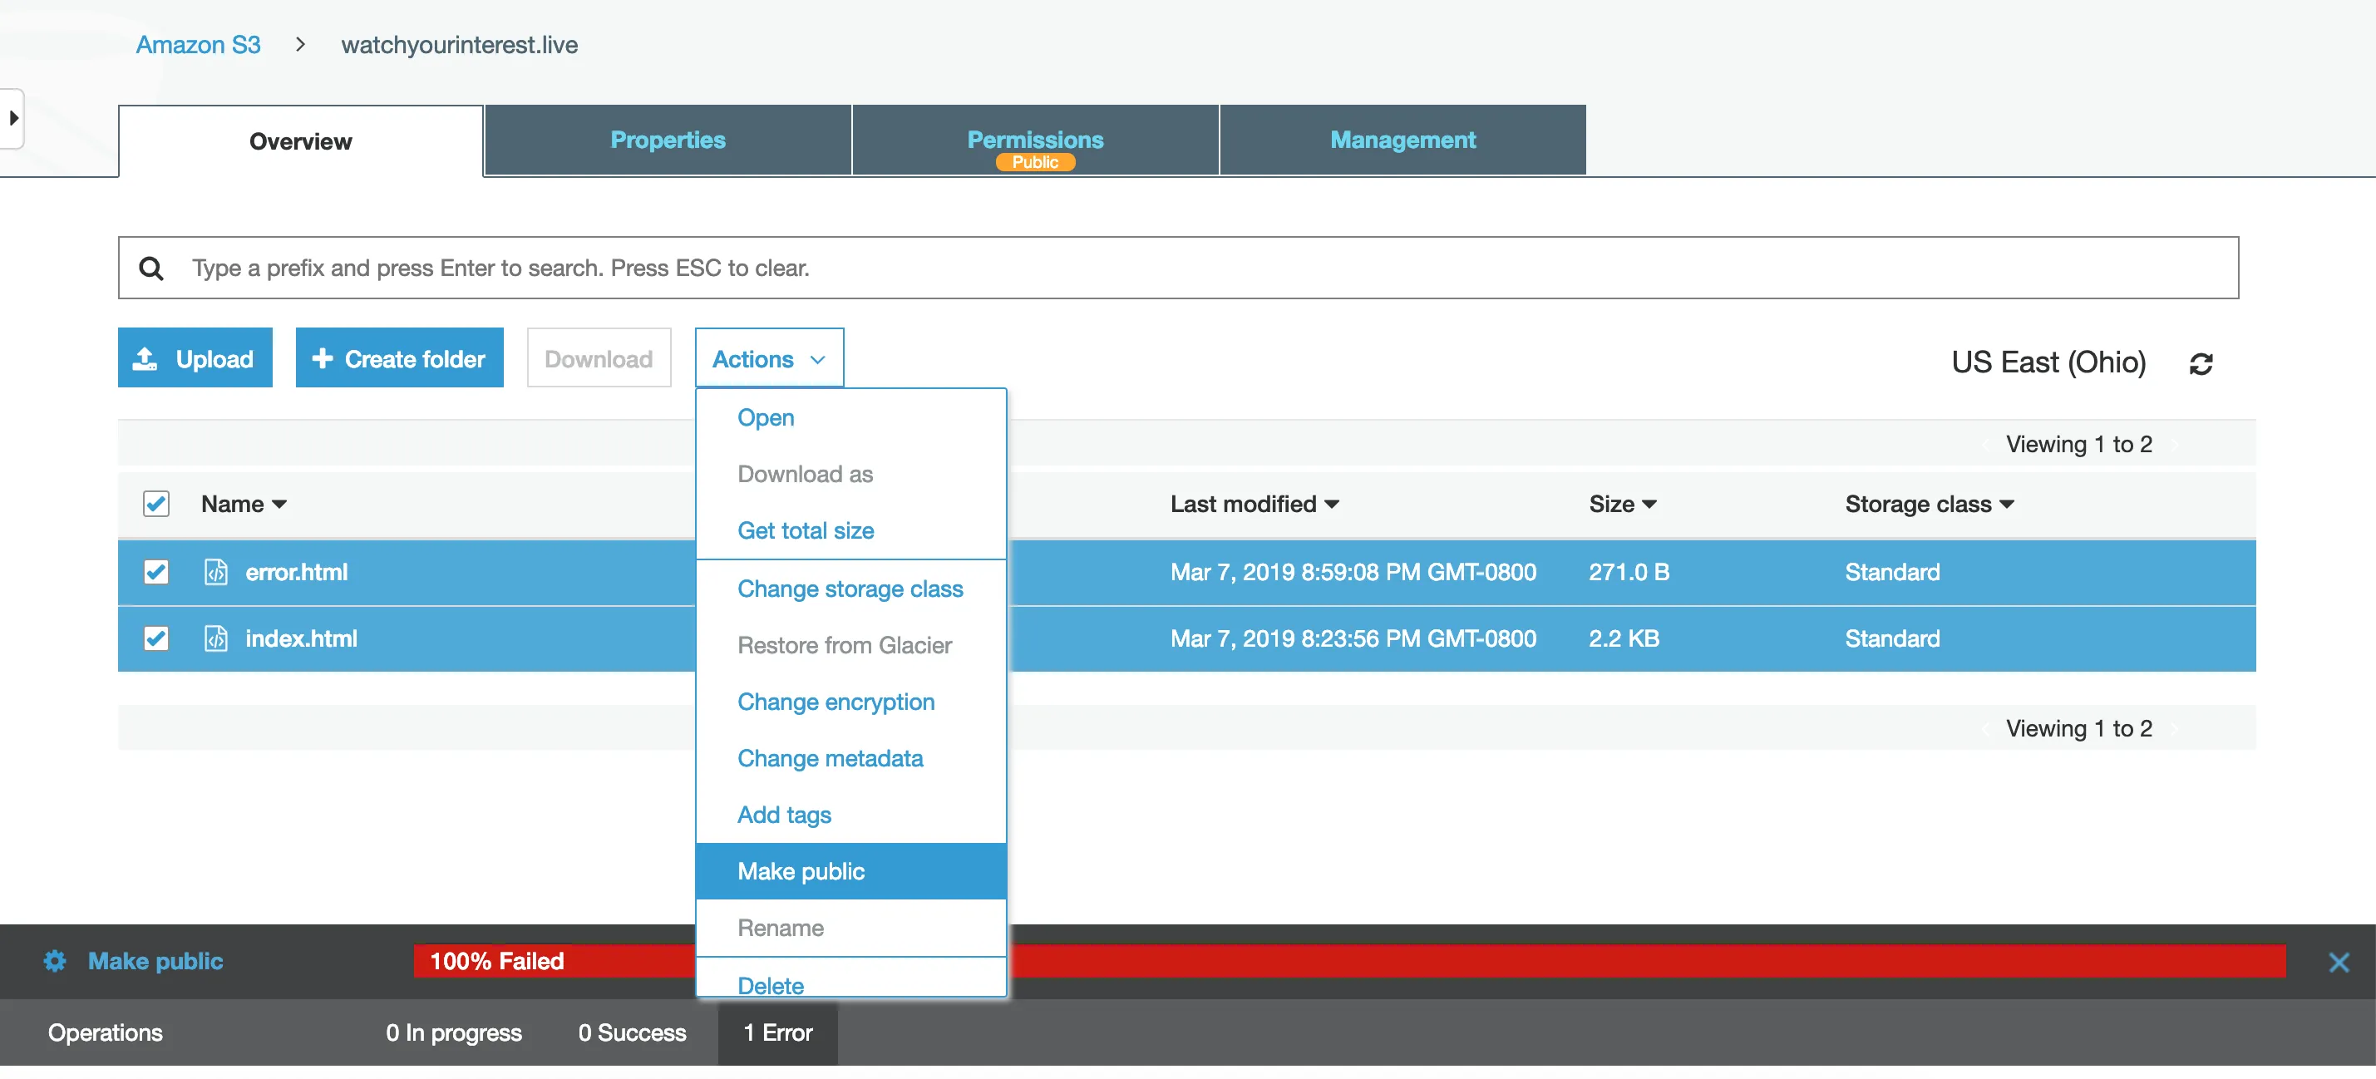Sort by Last modified column arrow
The width and height of the screenshot is (2376, 1079).
1332,505
